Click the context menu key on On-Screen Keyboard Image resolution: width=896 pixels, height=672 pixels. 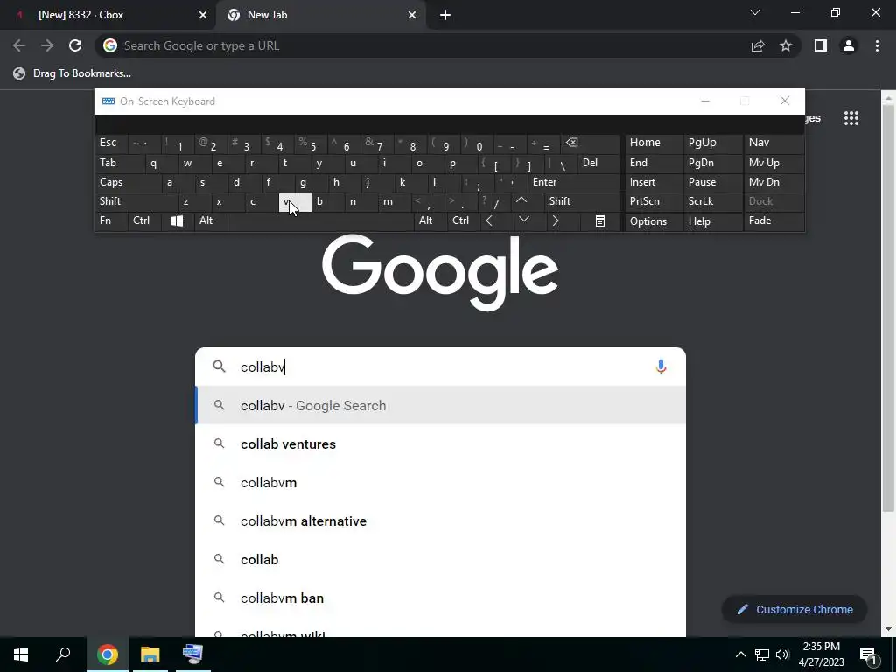pyautogui.click(x=600, y=221)
